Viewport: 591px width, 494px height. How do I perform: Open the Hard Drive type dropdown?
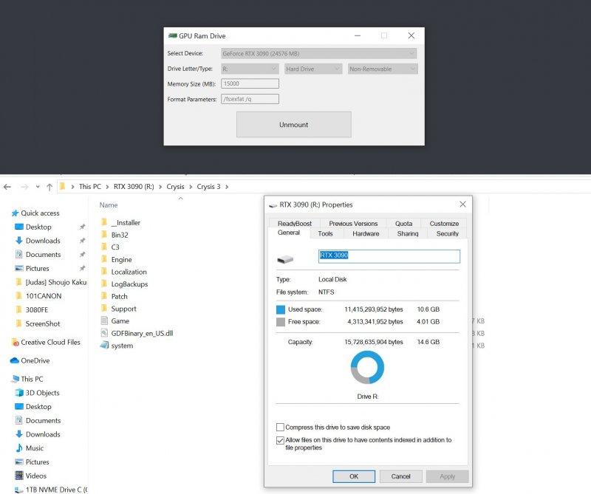(312, 69)
